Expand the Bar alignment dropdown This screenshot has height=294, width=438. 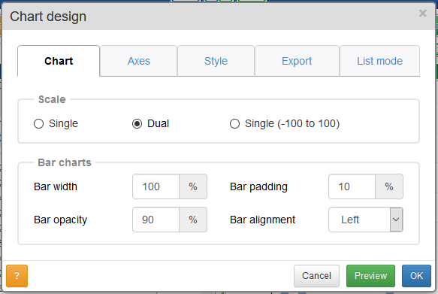(366, 220)
